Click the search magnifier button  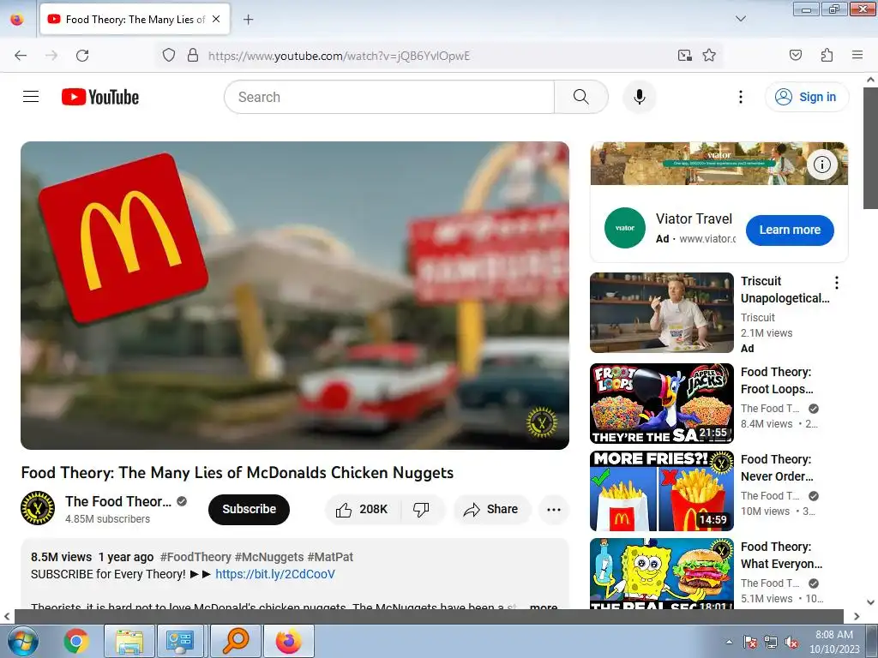click(x=581, y=97)
